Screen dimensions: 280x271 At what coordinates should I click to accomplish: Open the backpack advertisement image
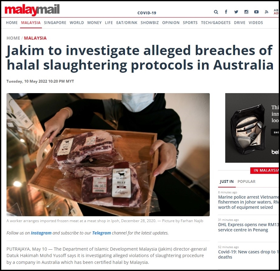pos(252,128)
